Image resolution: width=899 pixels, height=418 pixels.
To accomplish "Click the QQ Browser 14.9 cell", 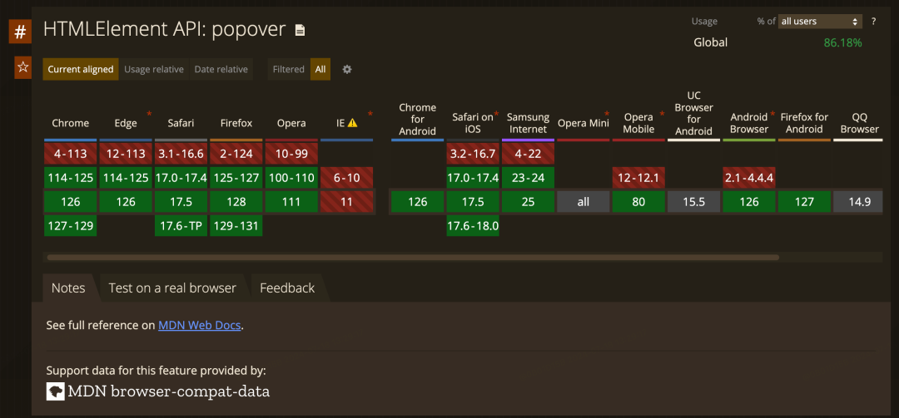I will click(858, 202).
